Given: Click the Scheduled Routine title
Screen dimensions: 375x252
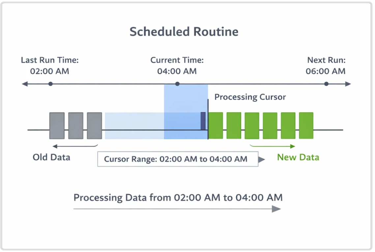Looking at the screenshot, I should click(x=184, y=32).
